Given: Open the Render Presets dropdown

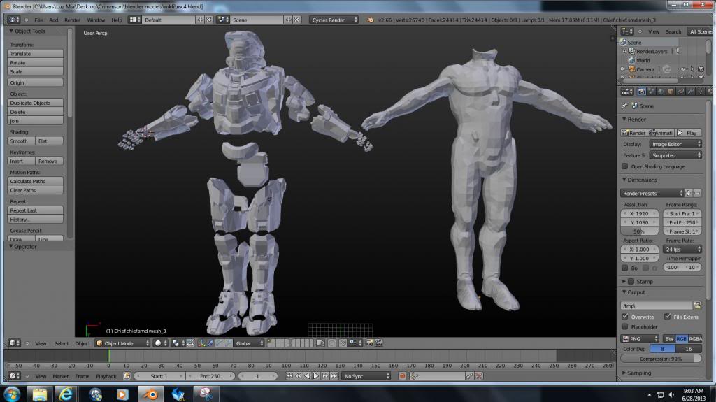Looking at the screenshot, I should tap(652, 193).
